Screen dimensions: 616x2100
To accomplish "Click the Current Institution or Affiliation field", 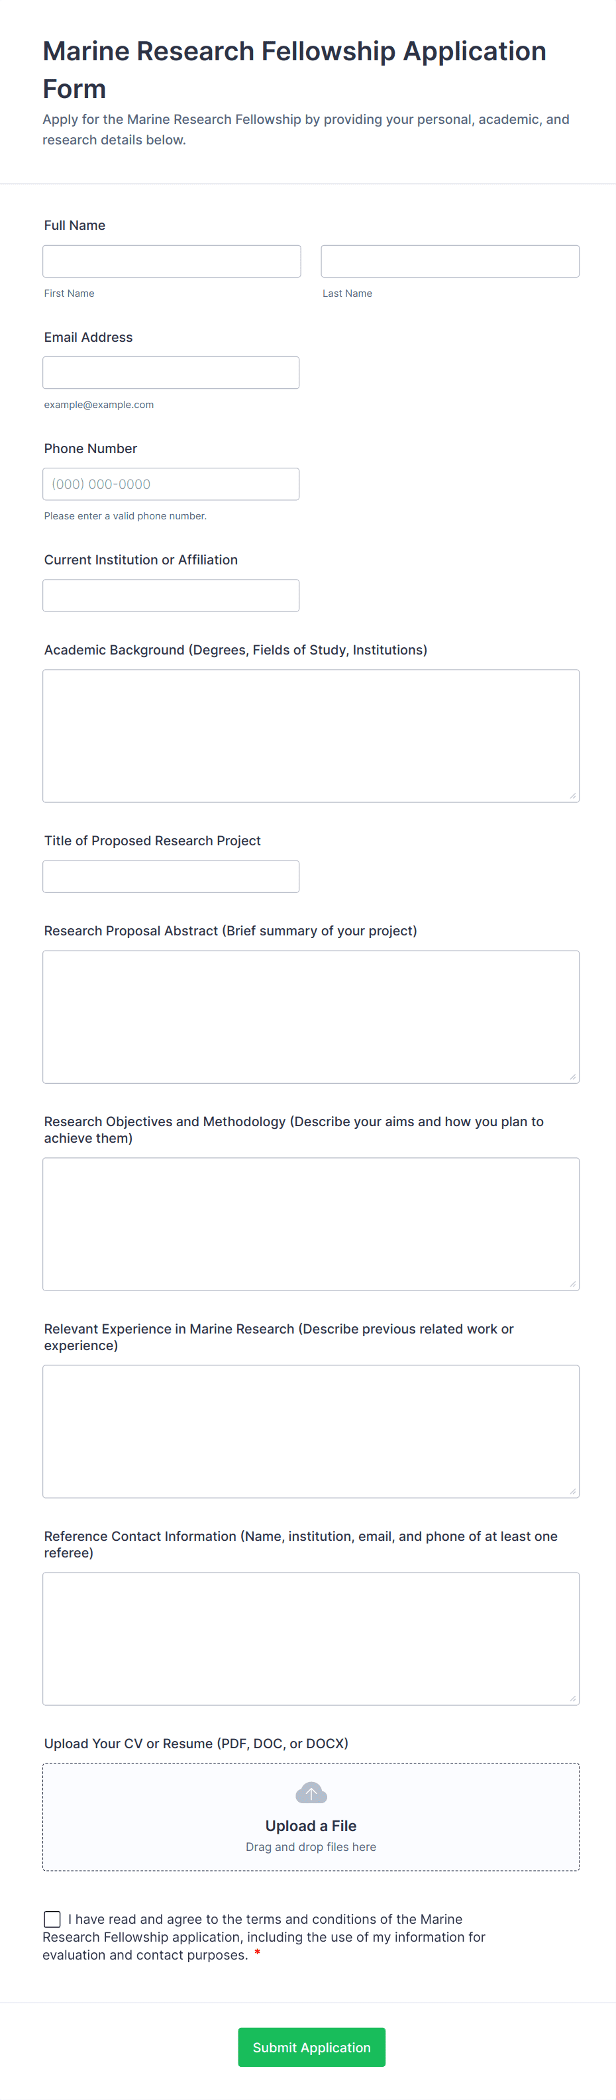I will point(171,595).
